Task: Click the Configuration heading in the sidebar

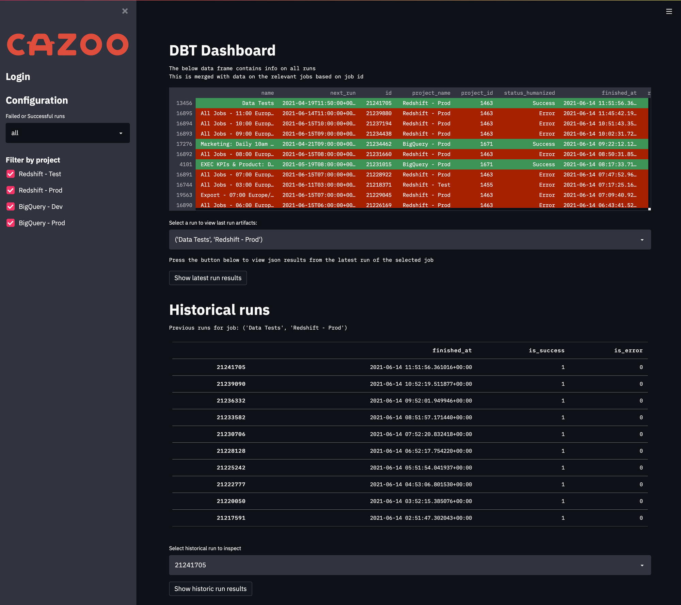Action: [36, 100]
